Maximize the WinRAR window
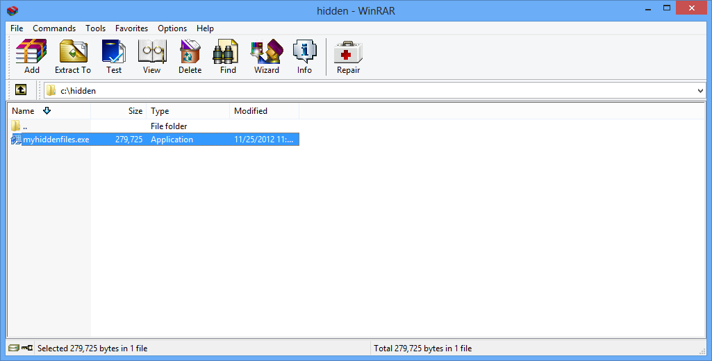Image resolution: width=712 pixels, height=361 pixels. point(667,8)
